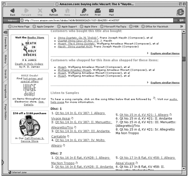Open Death in Holy Orders text link

(29, 64)
